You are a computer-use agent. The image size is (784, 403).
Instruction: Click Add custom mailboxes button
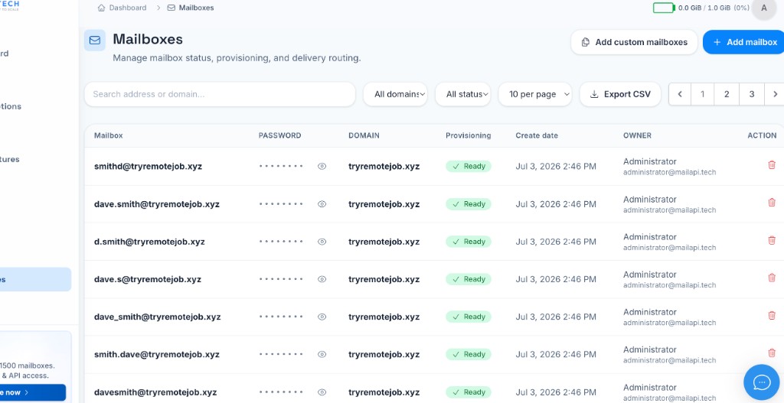[634, 43]
